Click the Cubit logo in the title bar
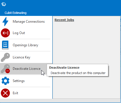Image resolution: width=121 pixels, height=103 pixels. (4, 4)
